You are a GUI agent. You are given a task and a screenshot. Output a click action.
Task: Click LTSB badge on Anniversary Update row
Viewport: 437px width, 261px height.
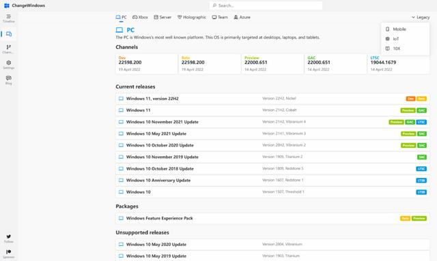pos(421,181)
